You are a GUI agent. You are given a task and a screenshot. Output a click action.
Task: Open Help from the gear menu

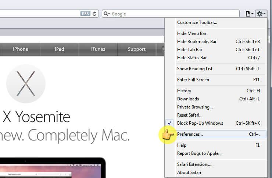coord(216,145)
